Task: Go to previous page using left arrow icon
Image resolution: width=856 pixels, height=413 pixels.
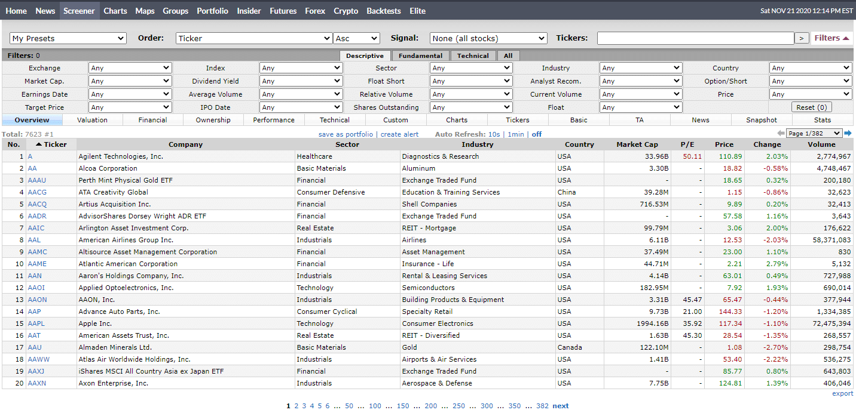Action: pyautogui.click(x=781, y=134)
